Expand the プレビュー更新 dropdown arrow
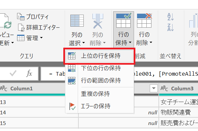The height and width of the screenshot is (131, 198). [x=12, y=43]
